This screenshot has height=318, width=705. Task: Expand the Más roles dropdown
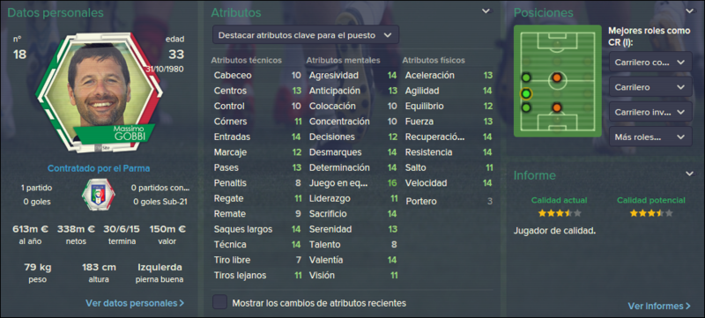(x=650, y=137)
